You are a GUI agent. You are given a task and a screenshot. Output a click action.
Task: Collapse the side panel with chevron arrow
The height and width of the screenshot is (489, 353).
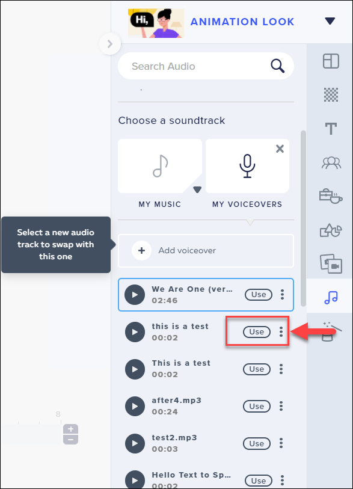pos(110,44)
